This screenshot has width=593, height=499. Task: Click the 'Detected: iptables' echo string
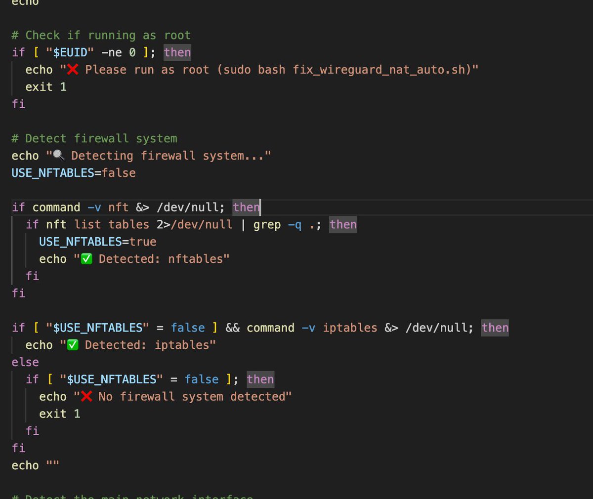(x=138, y=345)
